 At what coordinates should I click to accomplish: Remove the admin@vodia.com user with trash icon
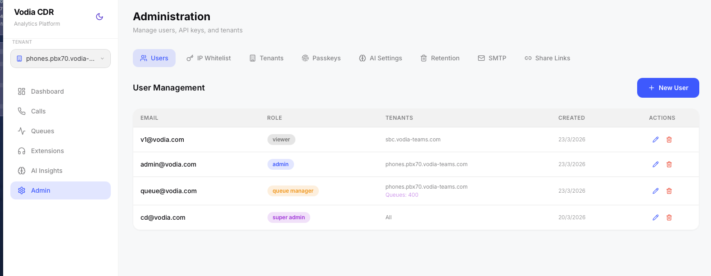[669, 164]
